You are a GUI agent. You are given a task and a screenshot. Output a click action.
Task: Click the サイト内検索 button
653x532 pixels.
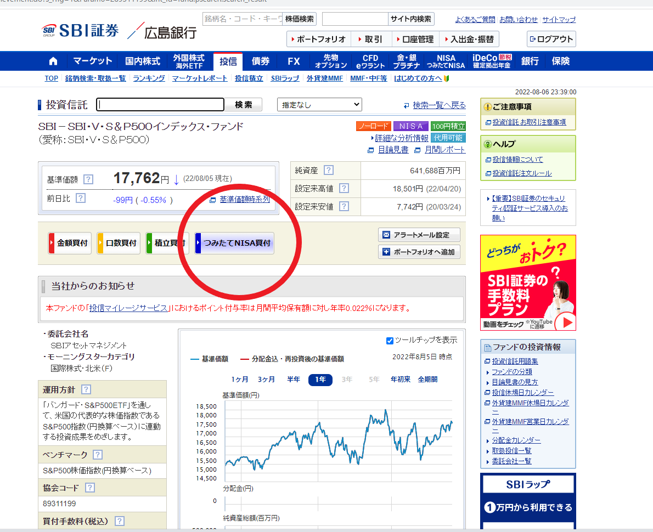point(411,19)
